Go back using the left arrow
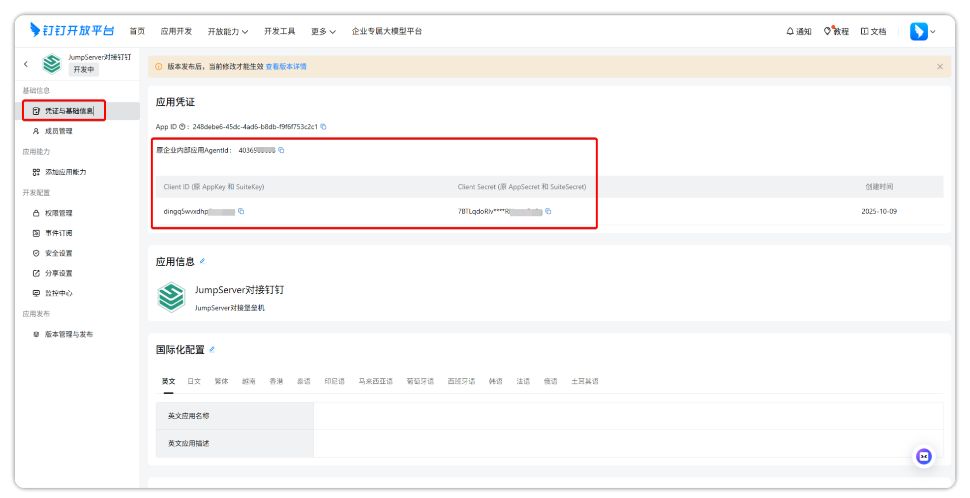 tap(26, 64)
